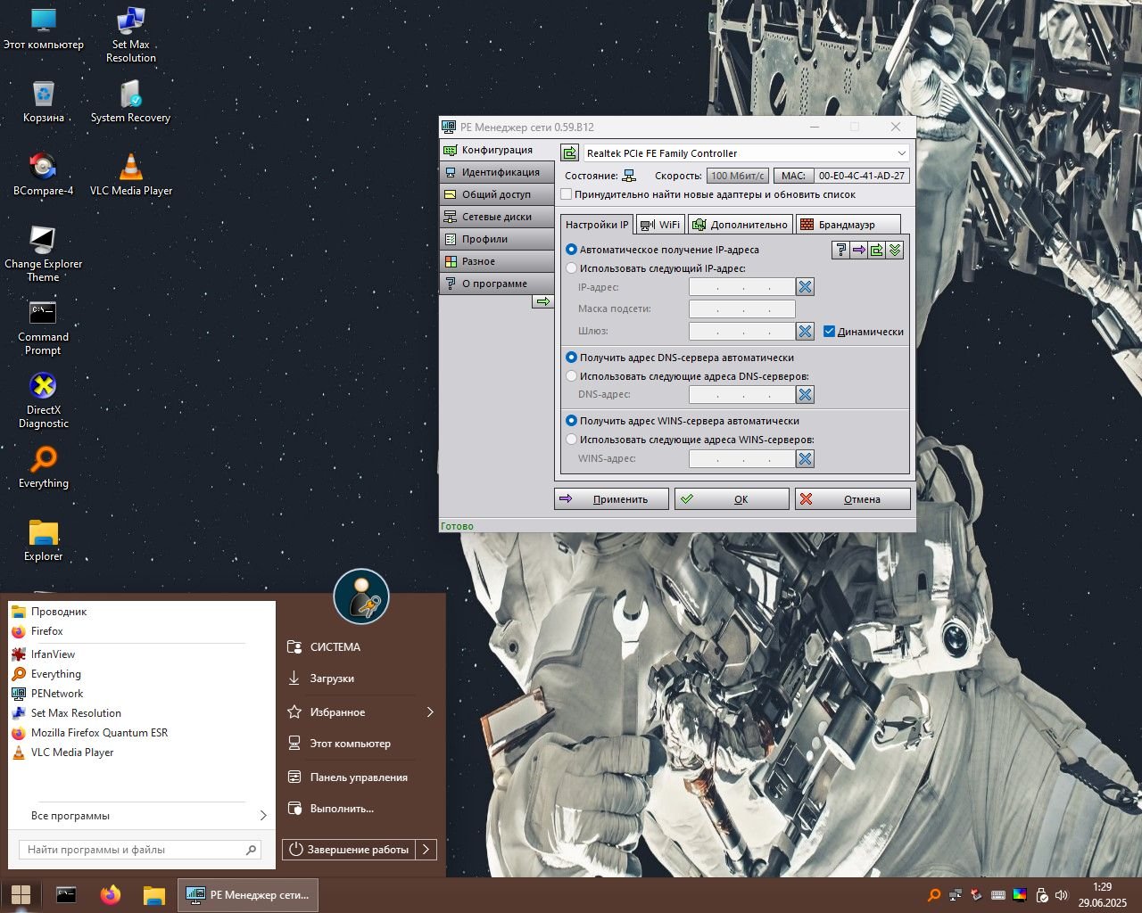Click the green double-chevron icon in IP settings
This screenshot has height=913, width=1142.
pos(895,251)
